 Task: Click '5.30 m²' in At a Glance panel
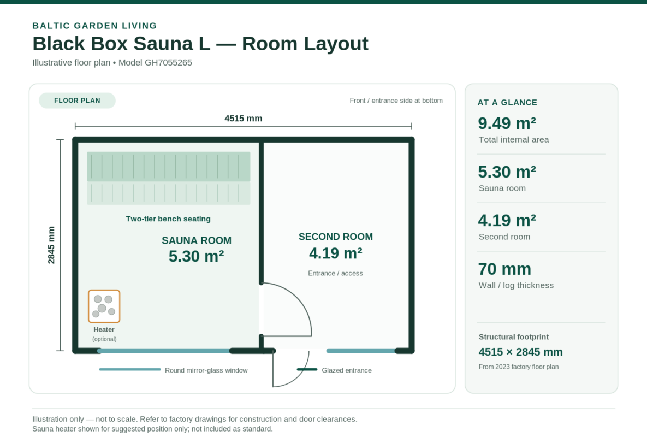[507, 172]
